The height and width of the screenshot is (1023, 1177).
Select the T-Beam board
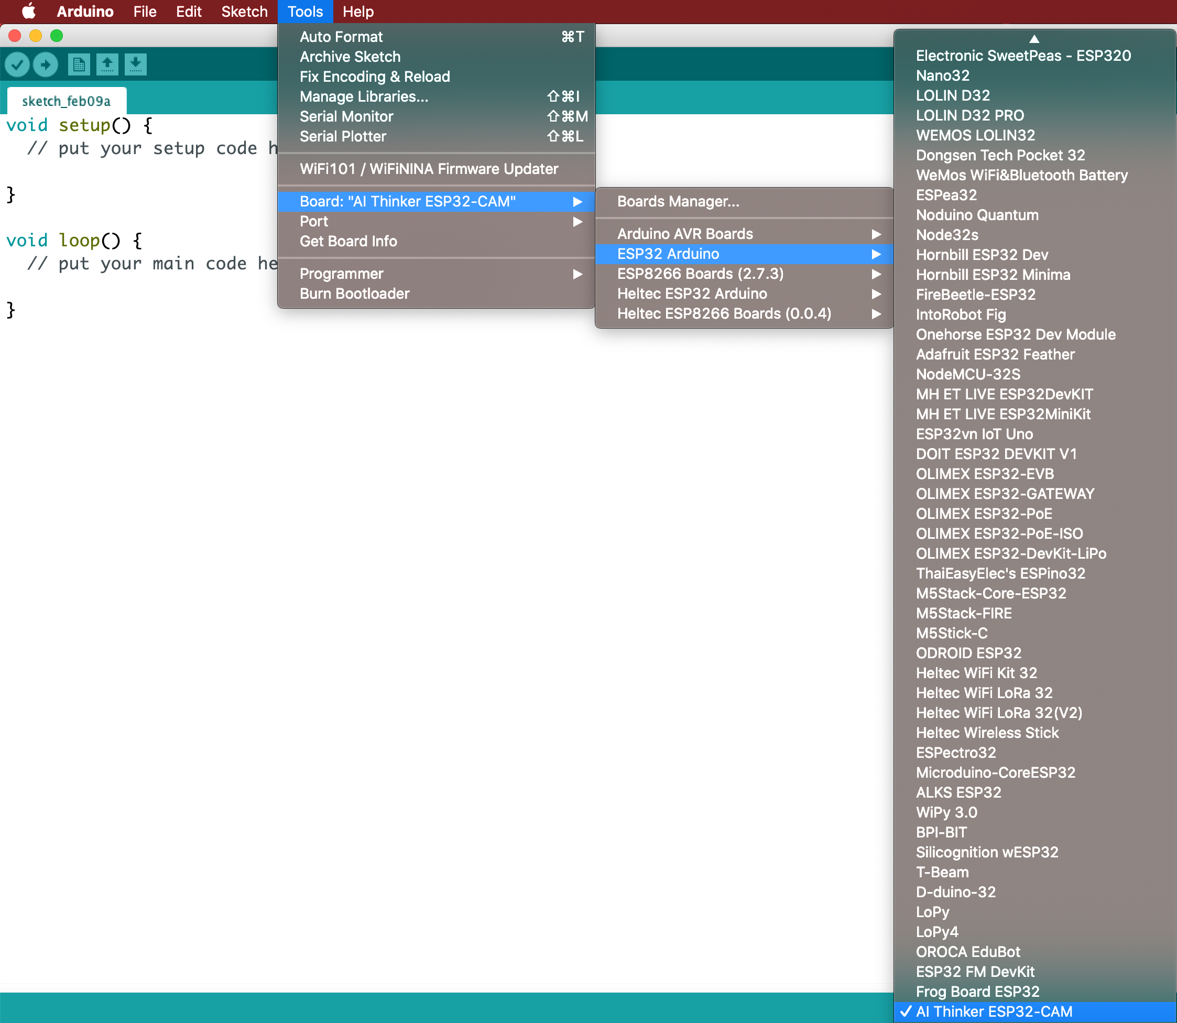coord(1035,872)
